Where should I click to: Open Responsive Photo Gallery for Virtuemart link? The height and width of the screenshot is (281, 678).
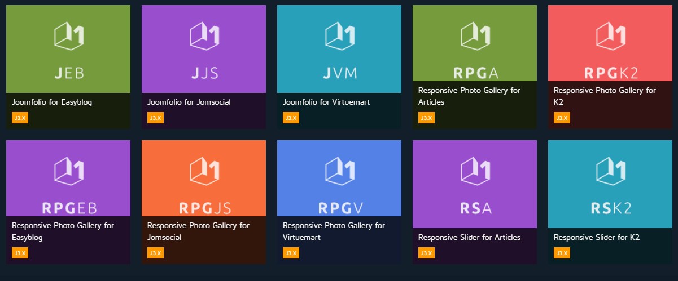coord(334,231)
